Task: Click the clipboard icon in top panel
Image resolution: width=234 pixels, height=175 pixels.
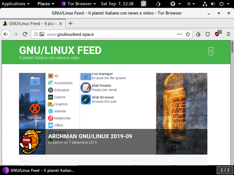Action: [x=144, y=4]
